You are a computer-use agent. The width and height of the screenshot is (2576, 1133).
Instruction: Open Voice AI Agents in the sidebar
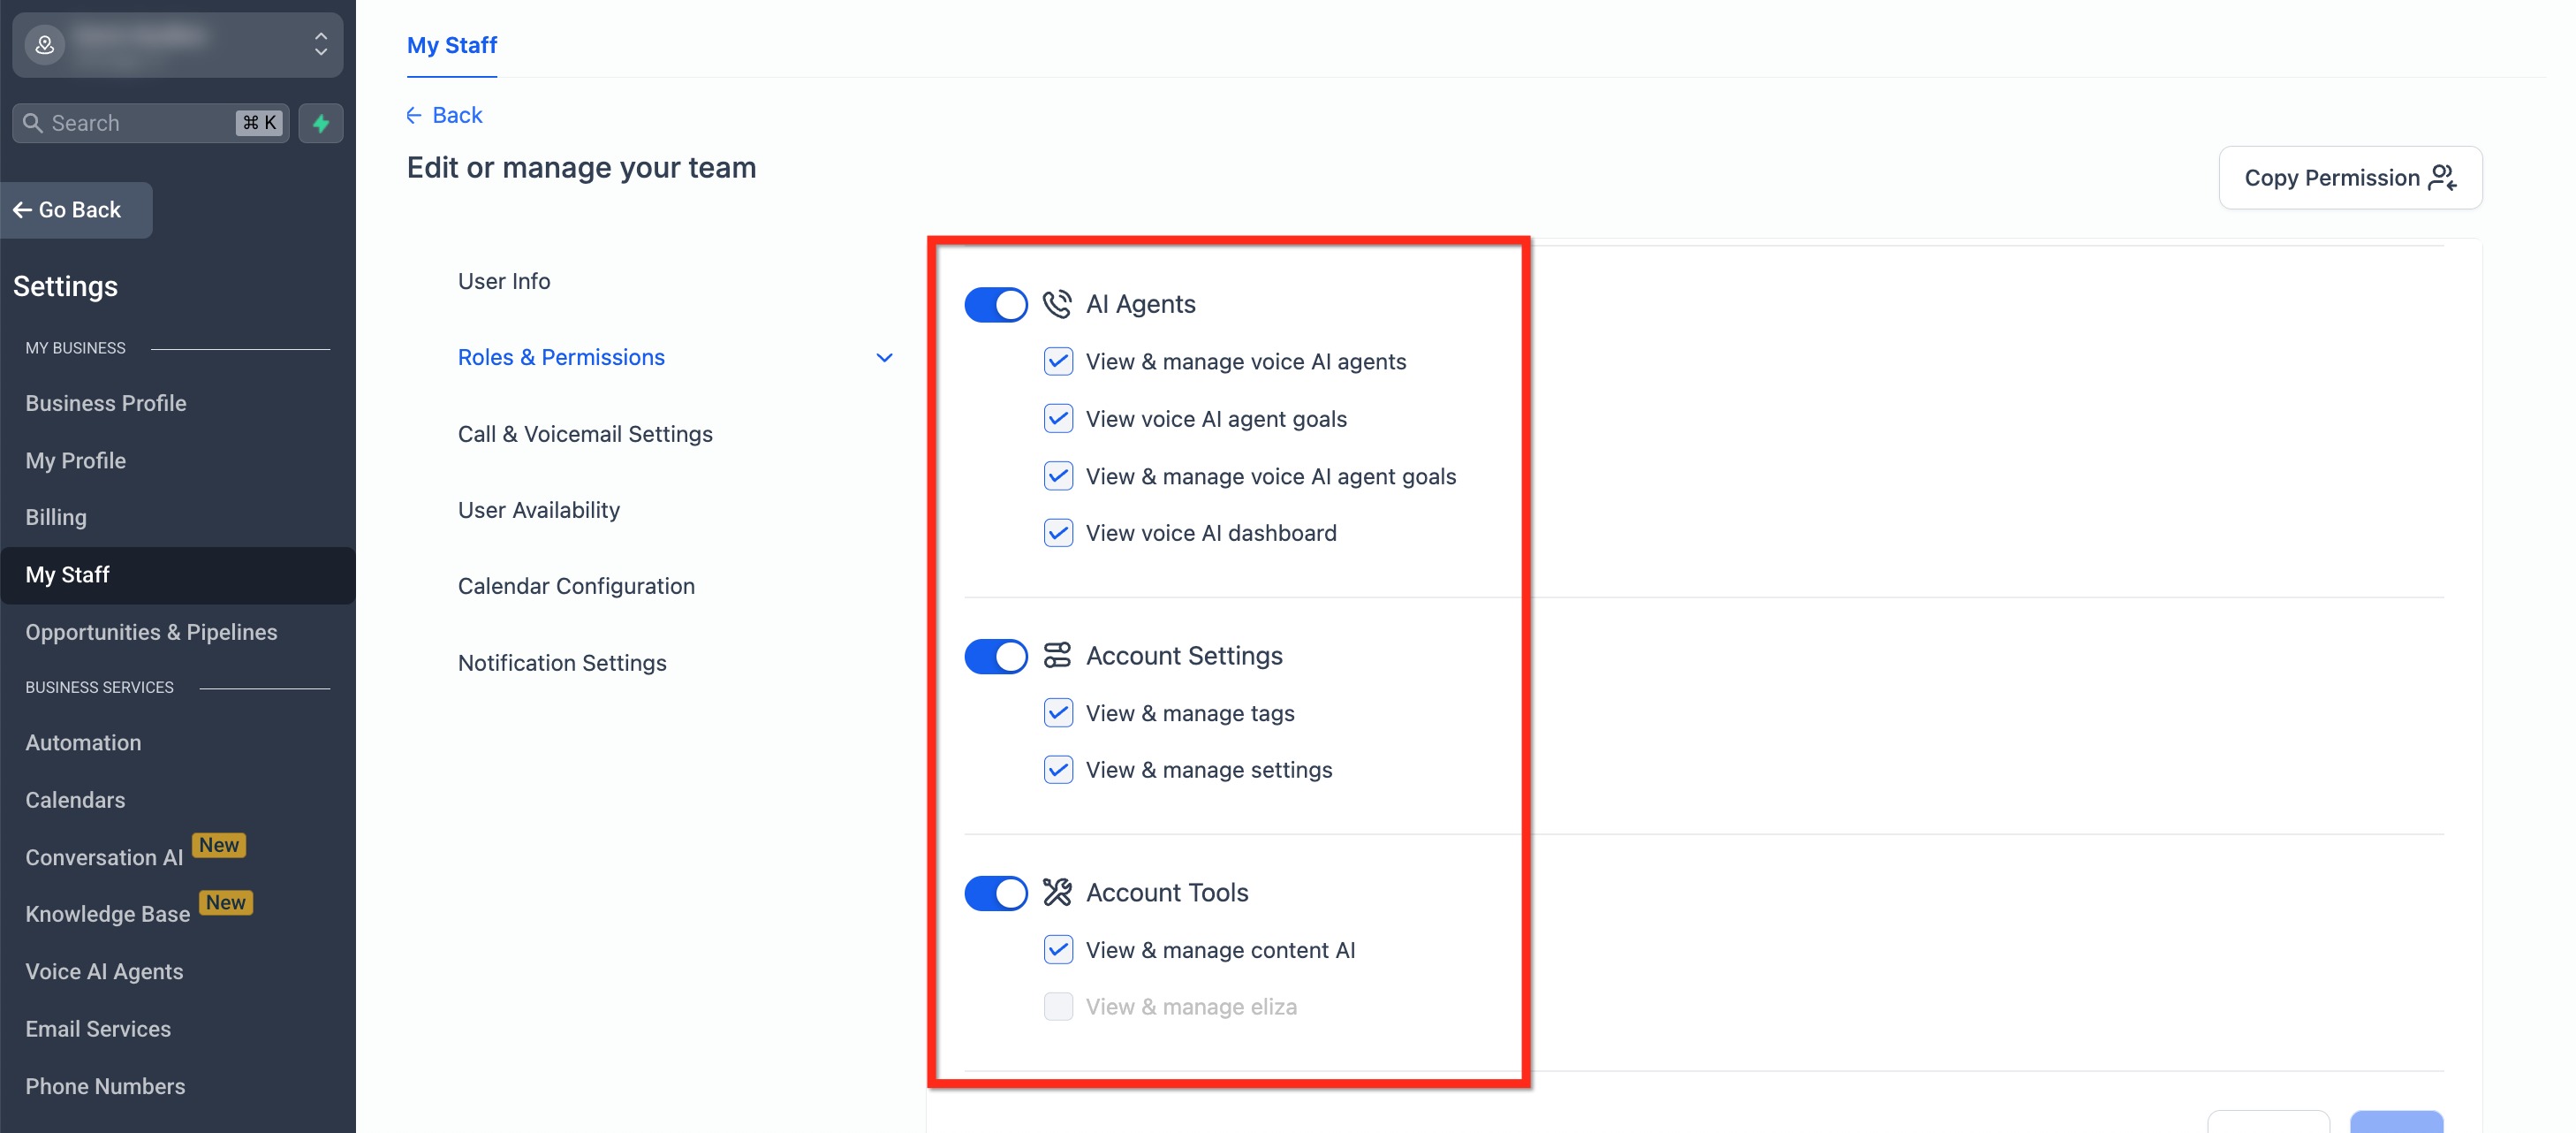[104, 972]
